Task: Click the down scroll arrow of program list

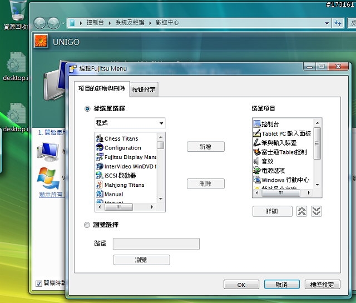Action: pyautogui.click(x=161, y=199)
